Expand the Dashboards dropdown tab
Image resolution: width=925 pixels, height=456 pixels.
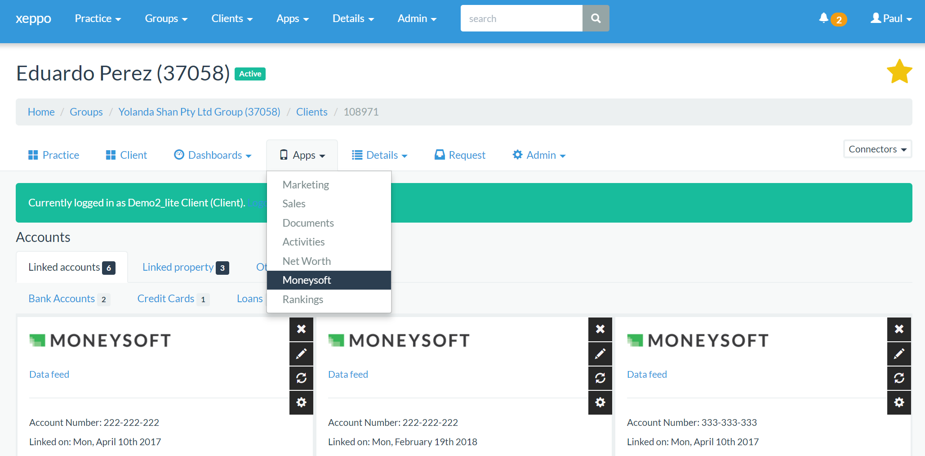(x=213, y=155)
